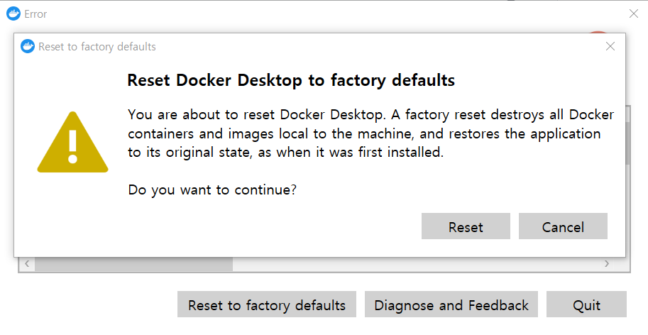Click the vertical scrollbar thumb at right edge
The width and height of the screenshot is (648, 335).
click(x=628, y=142)
